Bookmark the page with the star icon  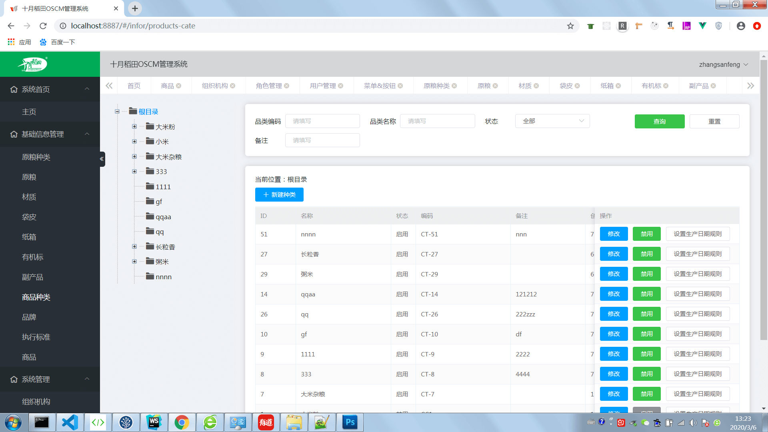tap(570, 26)
